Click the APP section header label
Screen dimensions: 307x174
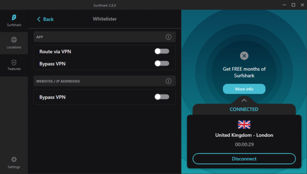point(40,37)
